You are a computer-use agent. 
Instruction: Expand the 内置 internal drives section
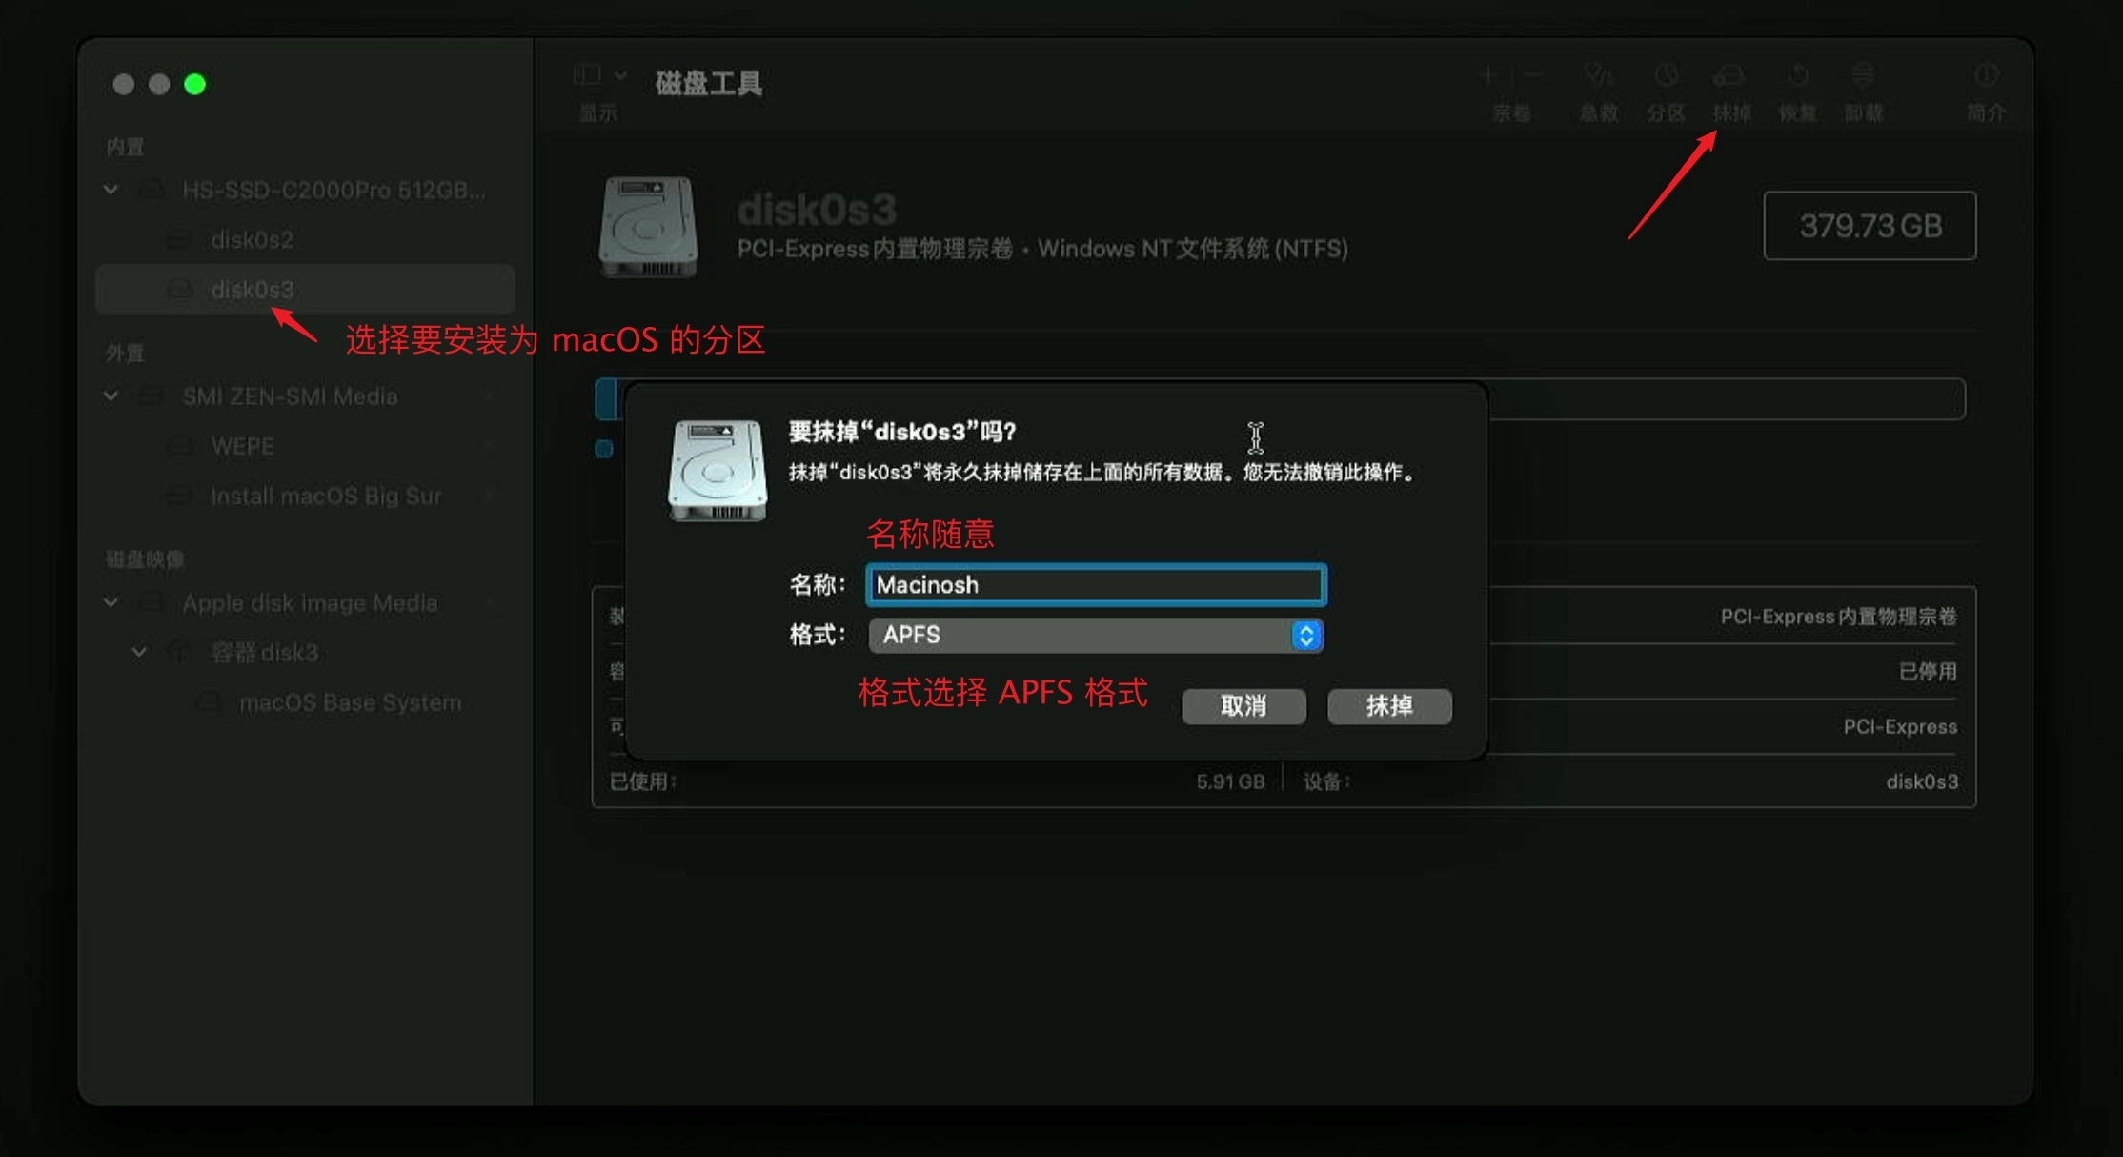(x=114, y=188)
